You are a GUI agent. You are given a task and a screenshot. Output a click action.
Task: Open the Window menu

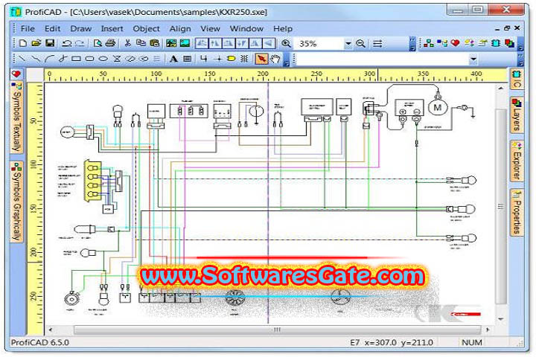tap(246, 29)
